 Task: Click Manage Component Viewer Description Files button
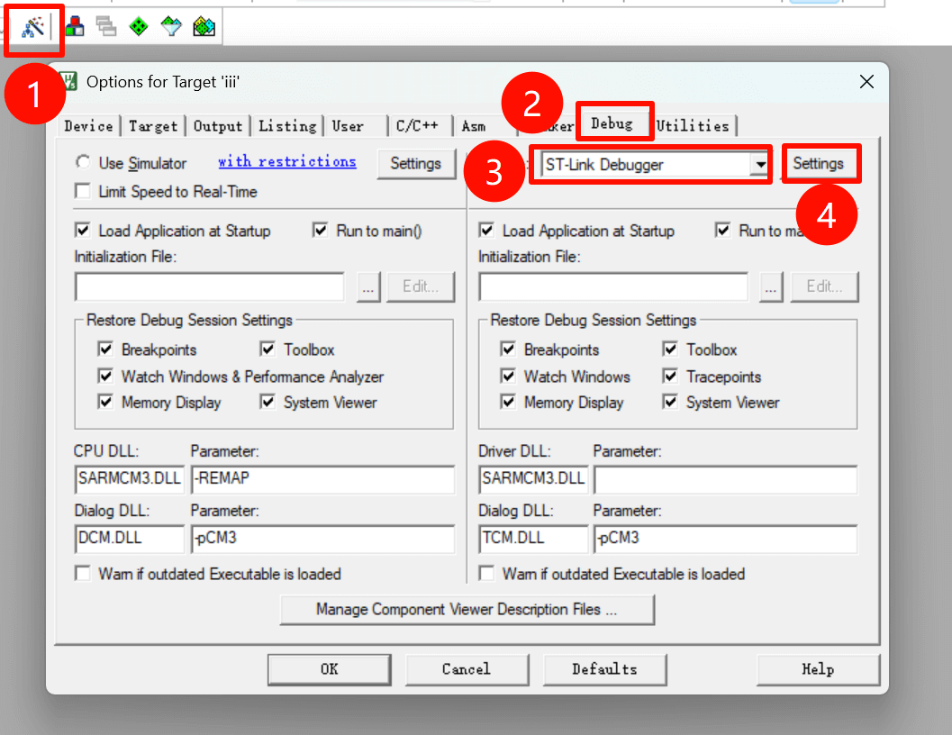click(x=467, y=610)
